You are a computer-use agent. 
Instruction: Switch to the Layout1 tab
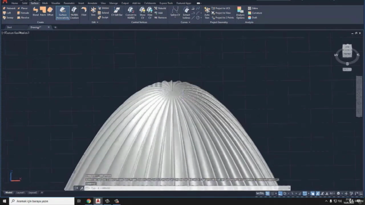(21, 192)
